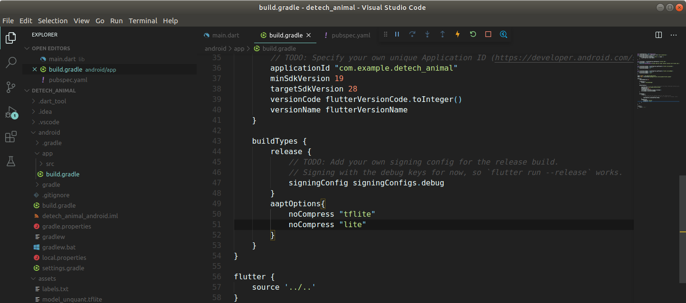Trigger Flutter Hot Reload lightning icon
The width and height of the screenshot is (686, 303).
458,35
